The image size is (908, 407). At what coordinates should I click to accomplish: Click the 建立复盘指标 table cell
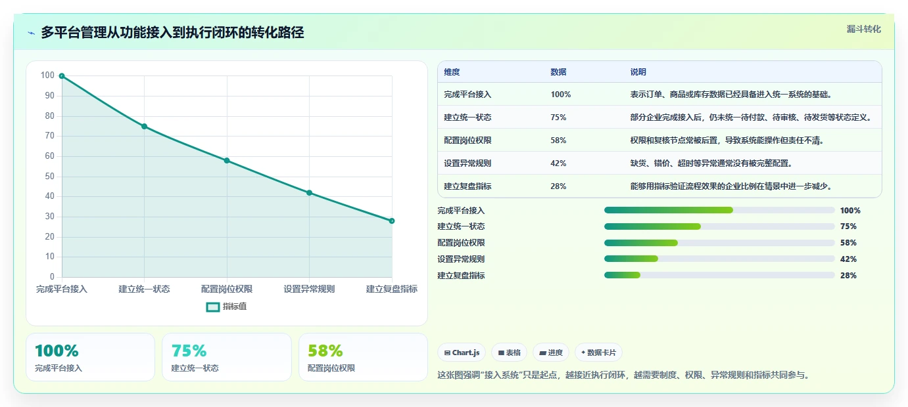(x=467, y=186)
